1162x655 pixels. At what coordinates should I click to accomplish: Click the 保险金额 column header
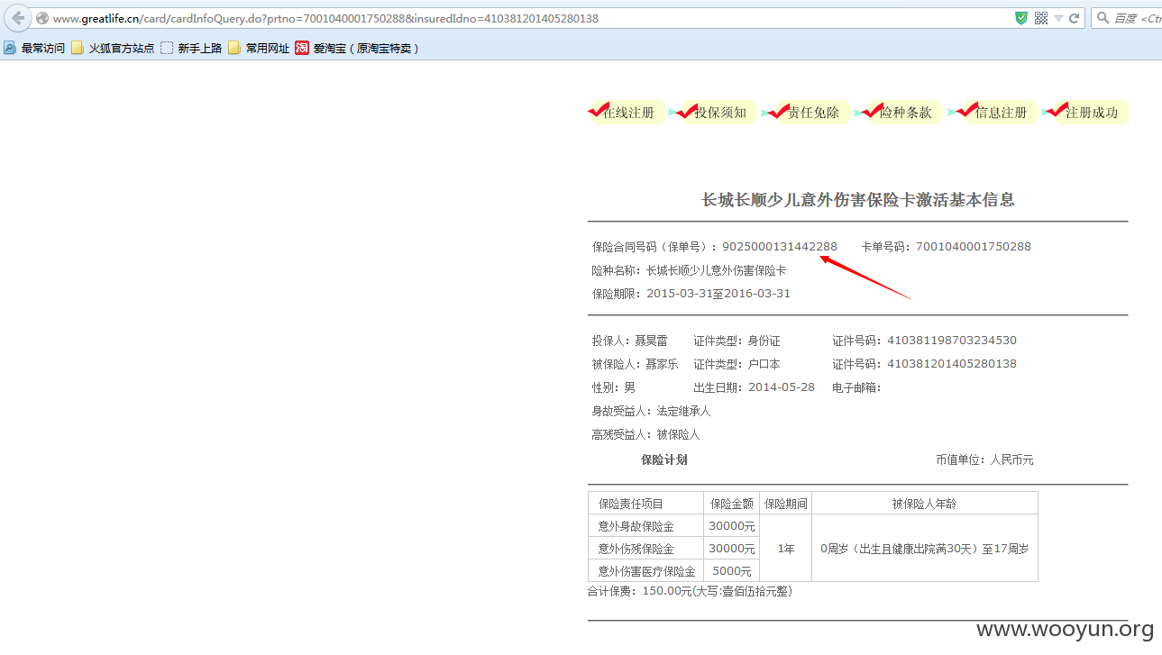732,504
